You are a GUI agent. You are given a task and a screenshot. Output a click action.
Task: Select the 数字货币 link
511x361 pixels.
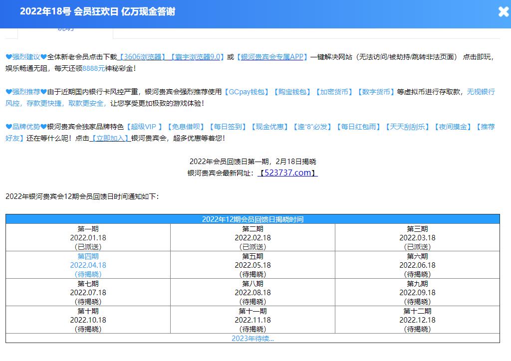375,92
